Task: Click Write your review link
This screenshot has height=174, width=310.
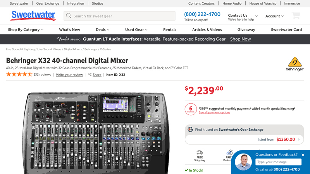Action: coord(69,75)
